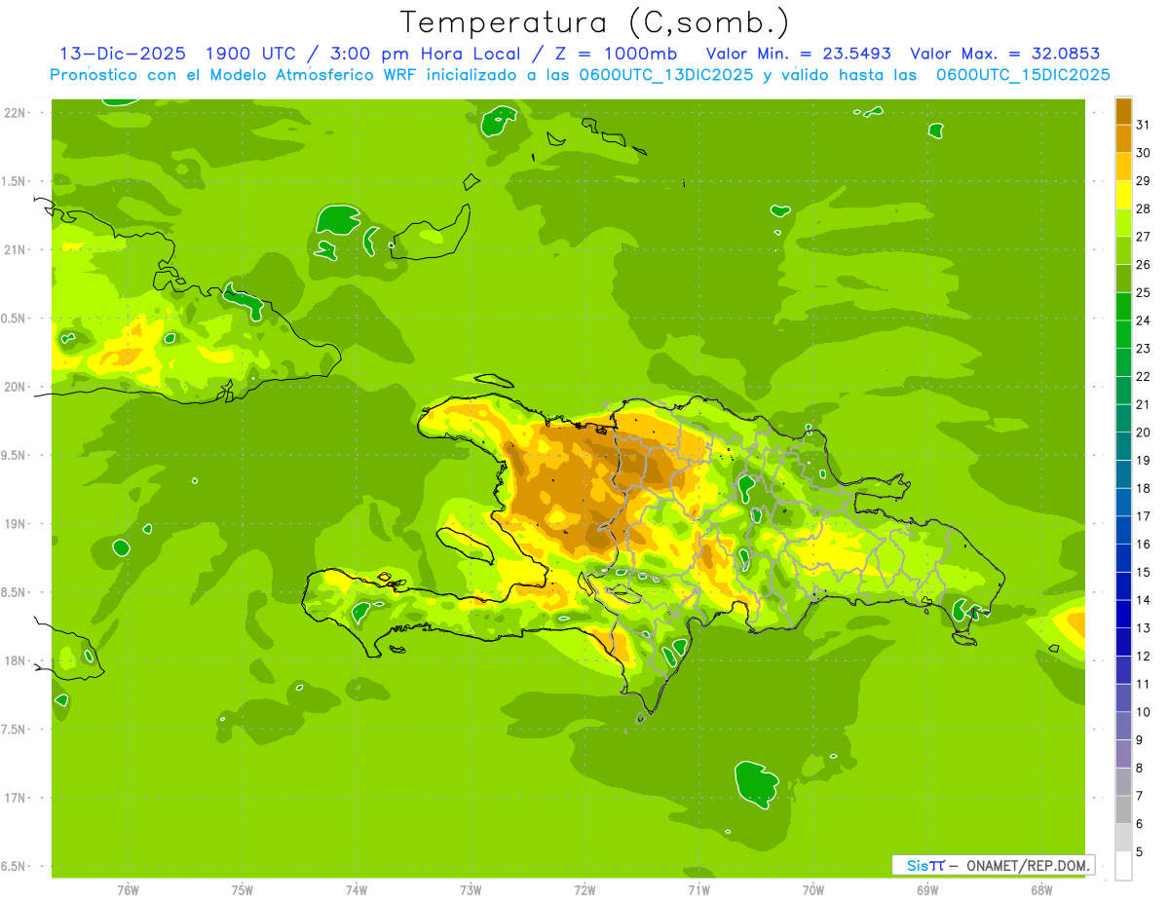Viewport: 1169px width, 903px height.
Task: Click the '76W' longitude axis label
Action: pyautogui.click(x=128, y=890)
